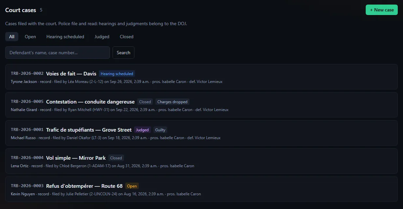Image resolution: width=403 pixels, height=209 pixels.
Task: Switch to the Open filter tab
Action: coord(30,37)
